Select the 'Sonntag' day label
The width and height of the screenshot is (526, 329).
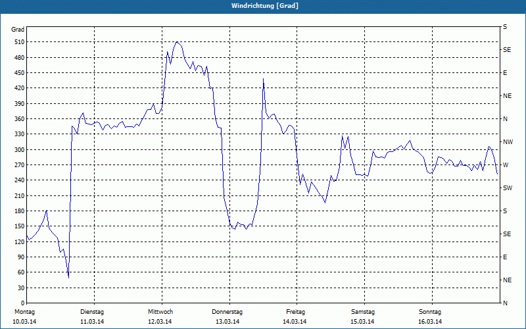coord(430,312)
